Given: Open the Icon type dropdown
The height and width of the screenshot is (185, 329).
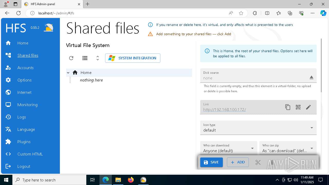Looking at the screenshot, I should point(258,128).
